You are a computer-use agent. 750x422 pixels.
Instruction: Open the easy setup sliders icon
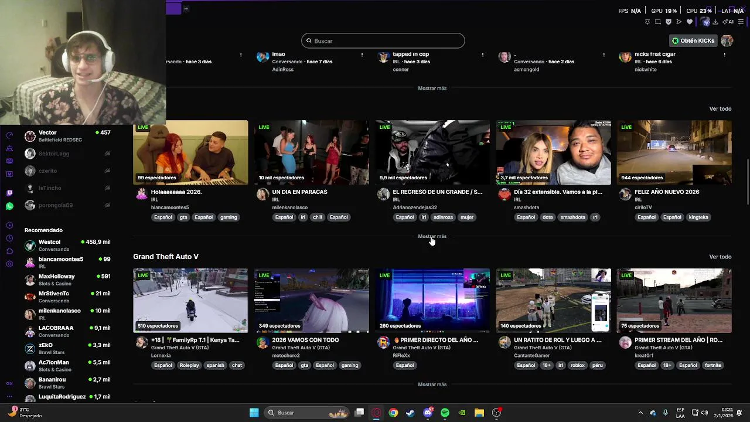(741, 22)
